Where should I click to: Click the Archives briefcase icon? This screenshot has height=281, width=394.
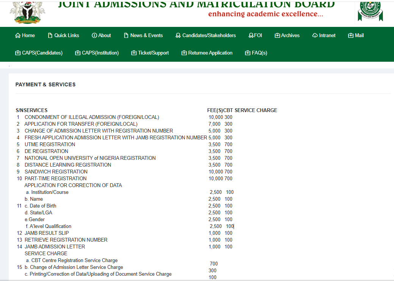pyautogui.click(x=278, y=36)
